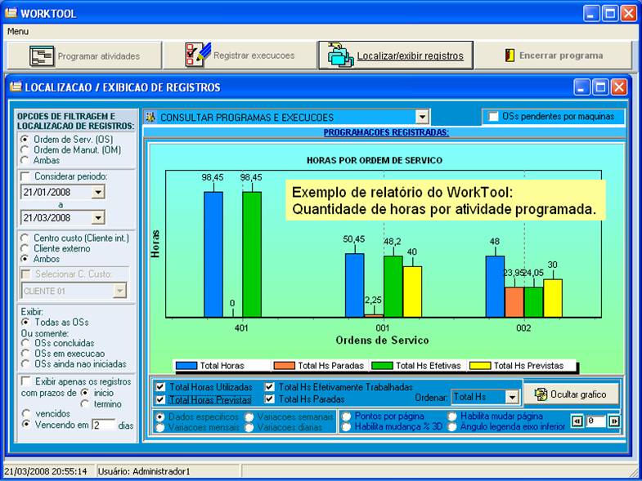
Task: Select Todas as OSs radio
Action: tap(25, 323)
